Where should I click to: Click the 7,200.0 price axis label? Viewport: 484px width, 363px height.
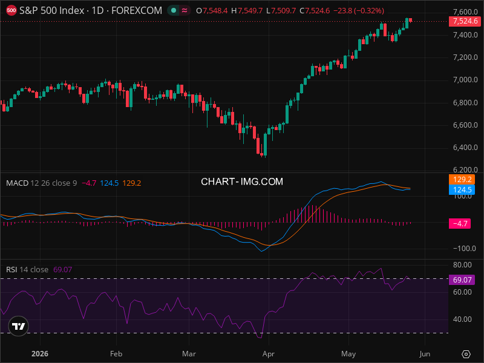(x=465, y=57)
